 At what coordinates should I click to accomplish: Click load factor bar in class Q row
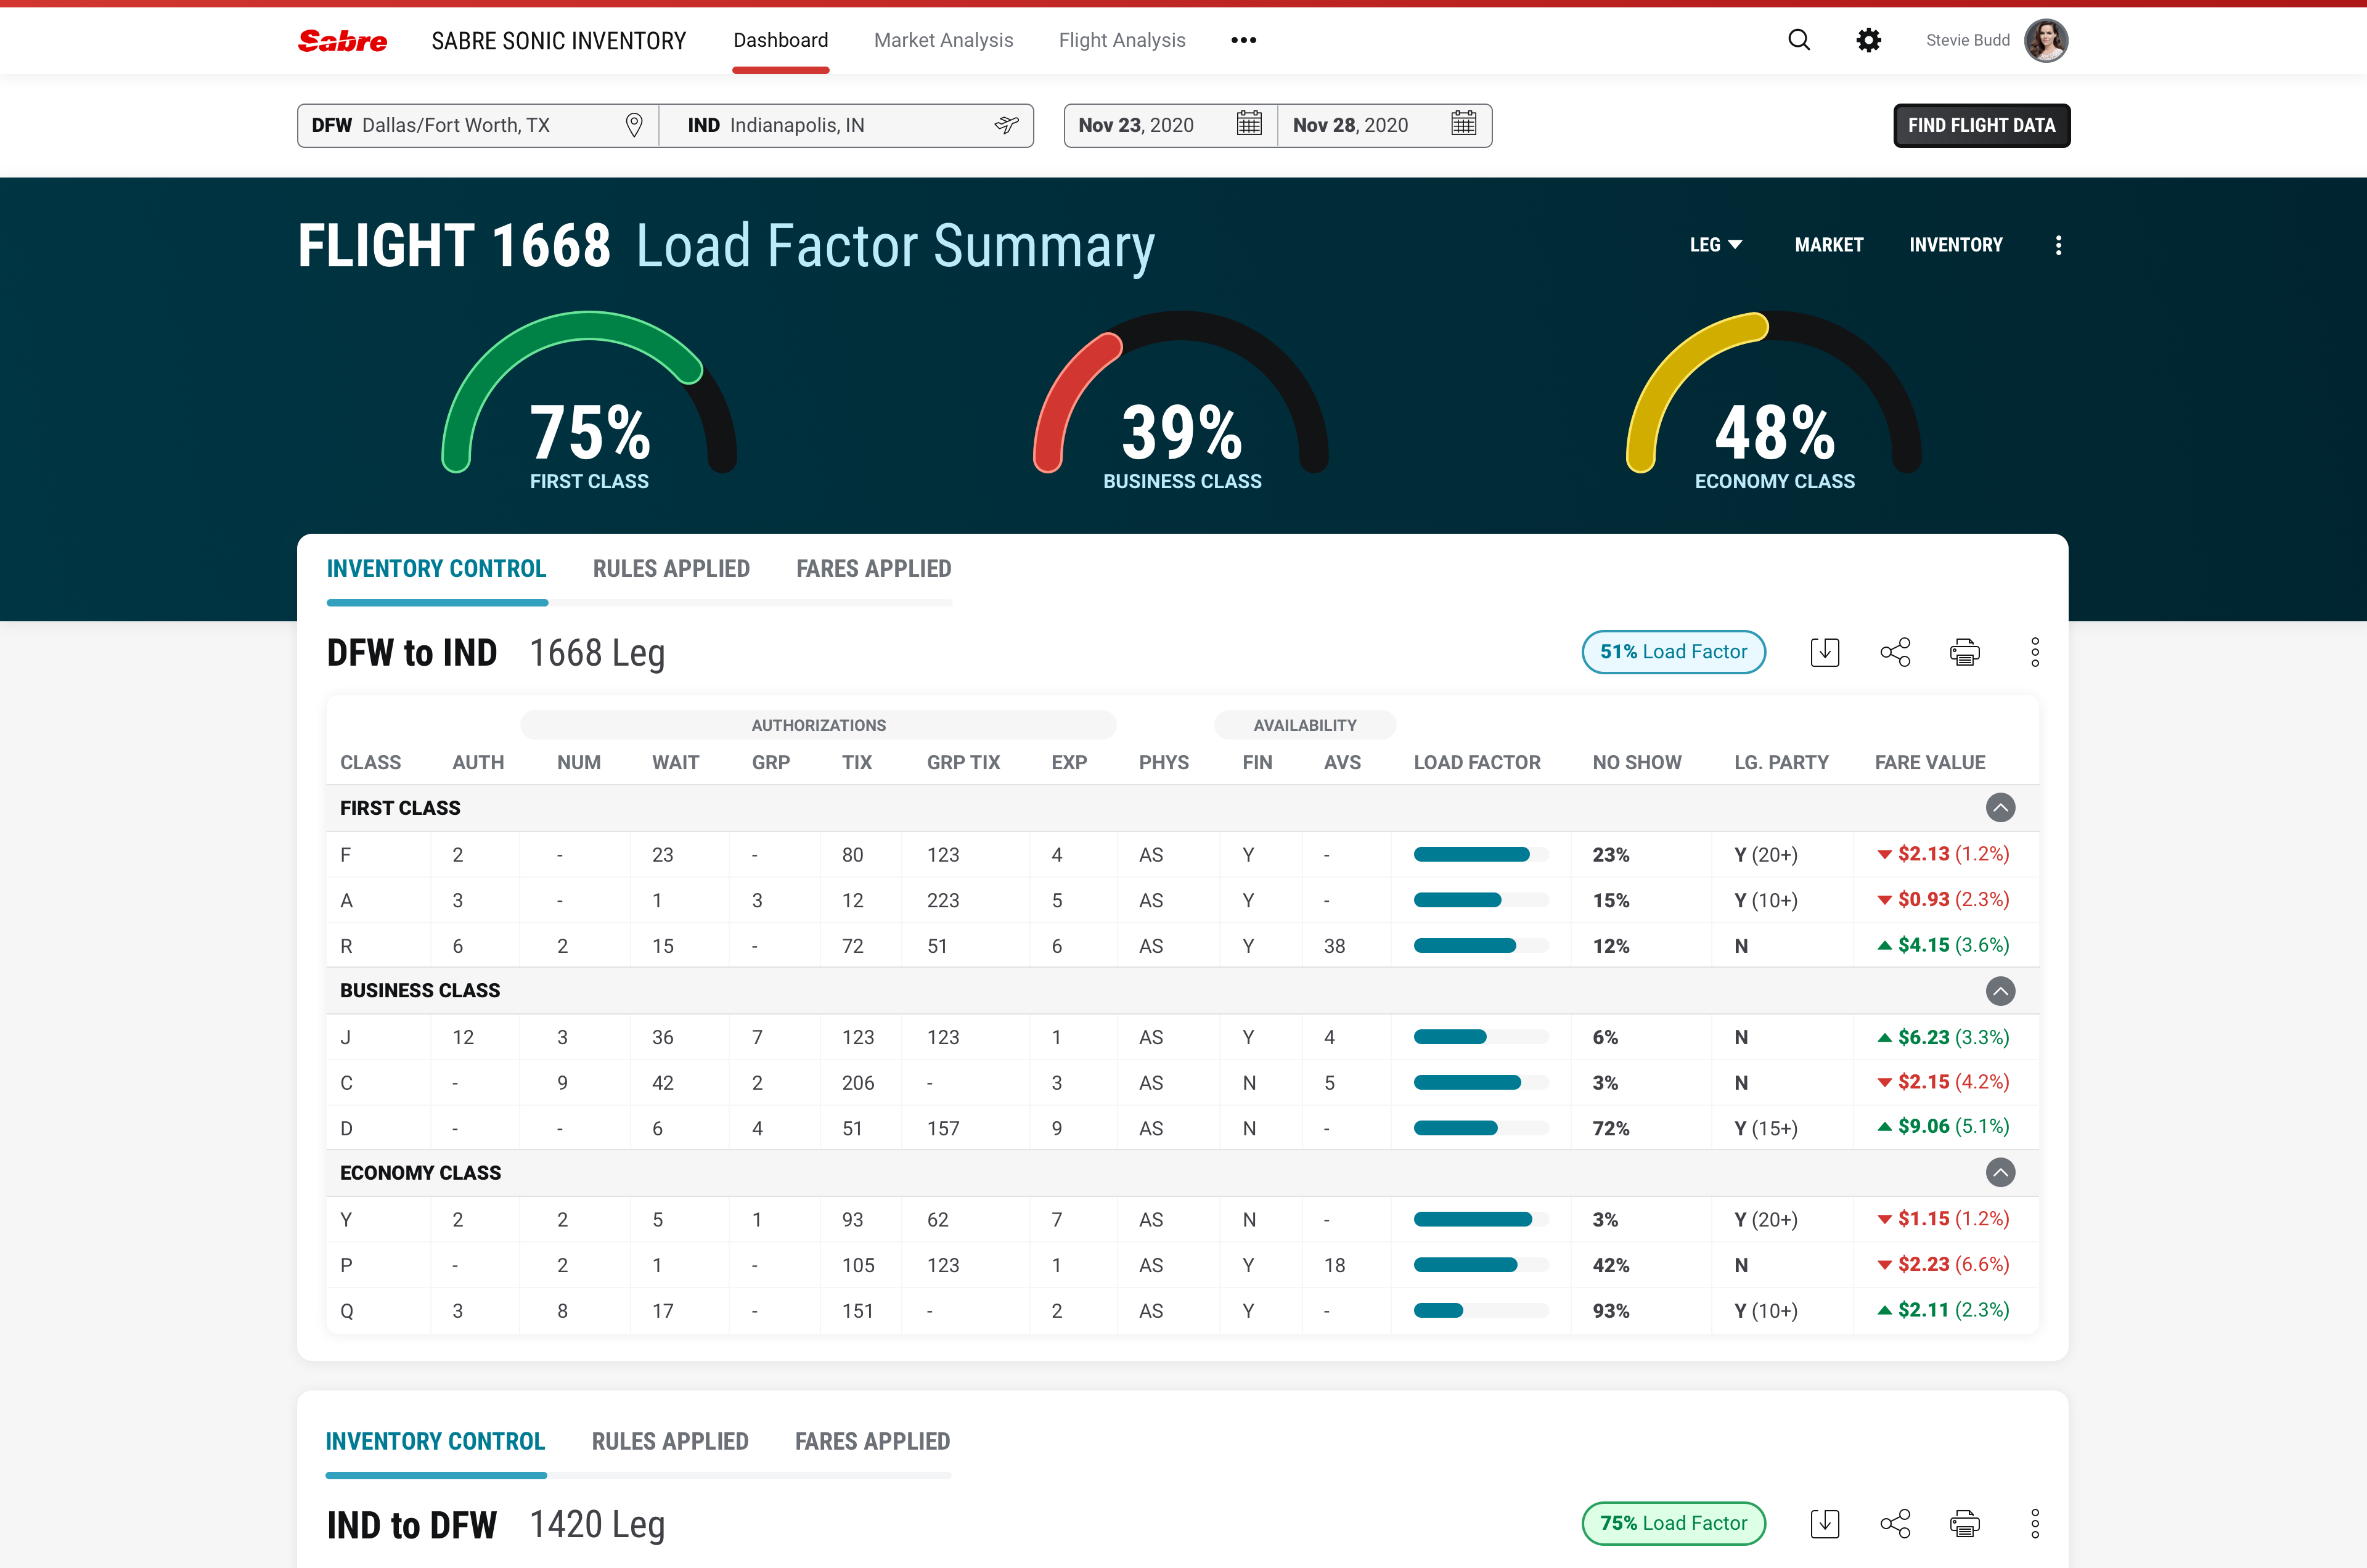tap(1481, 1310)
